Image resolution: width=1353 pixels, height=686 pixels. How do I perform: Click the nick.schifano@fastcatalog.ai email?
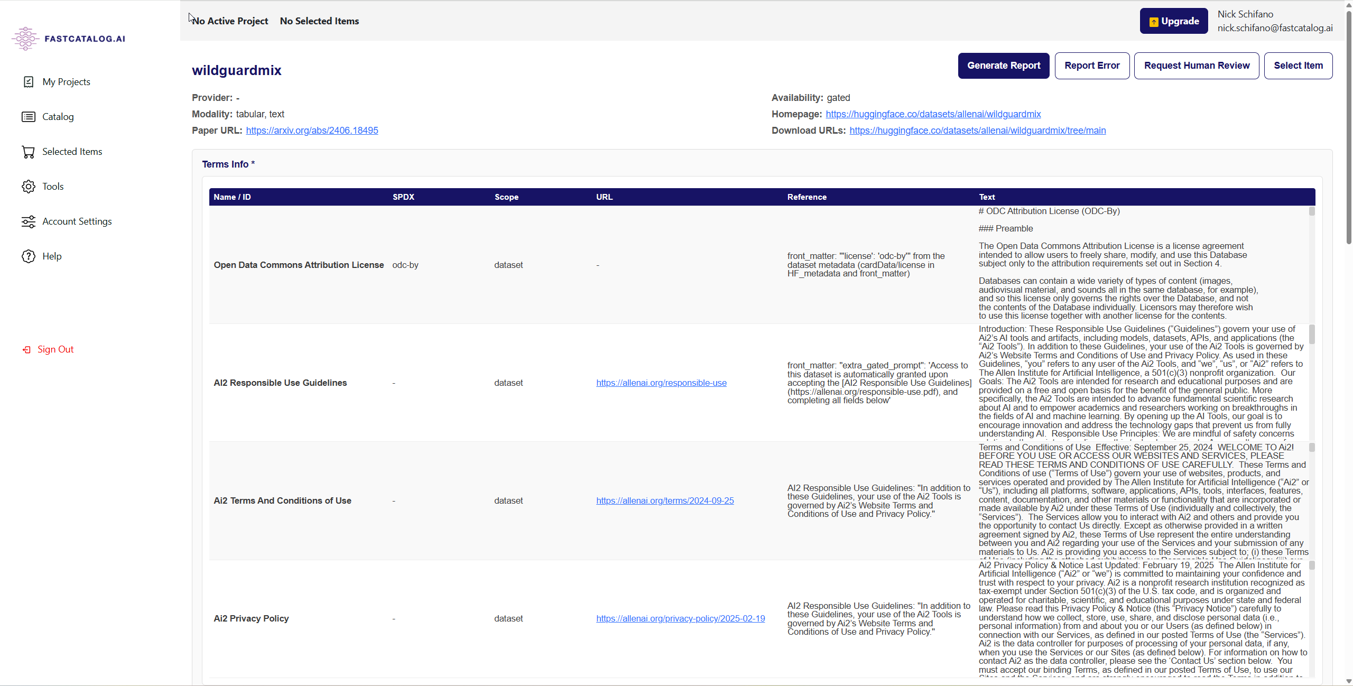pos(1275,28)
